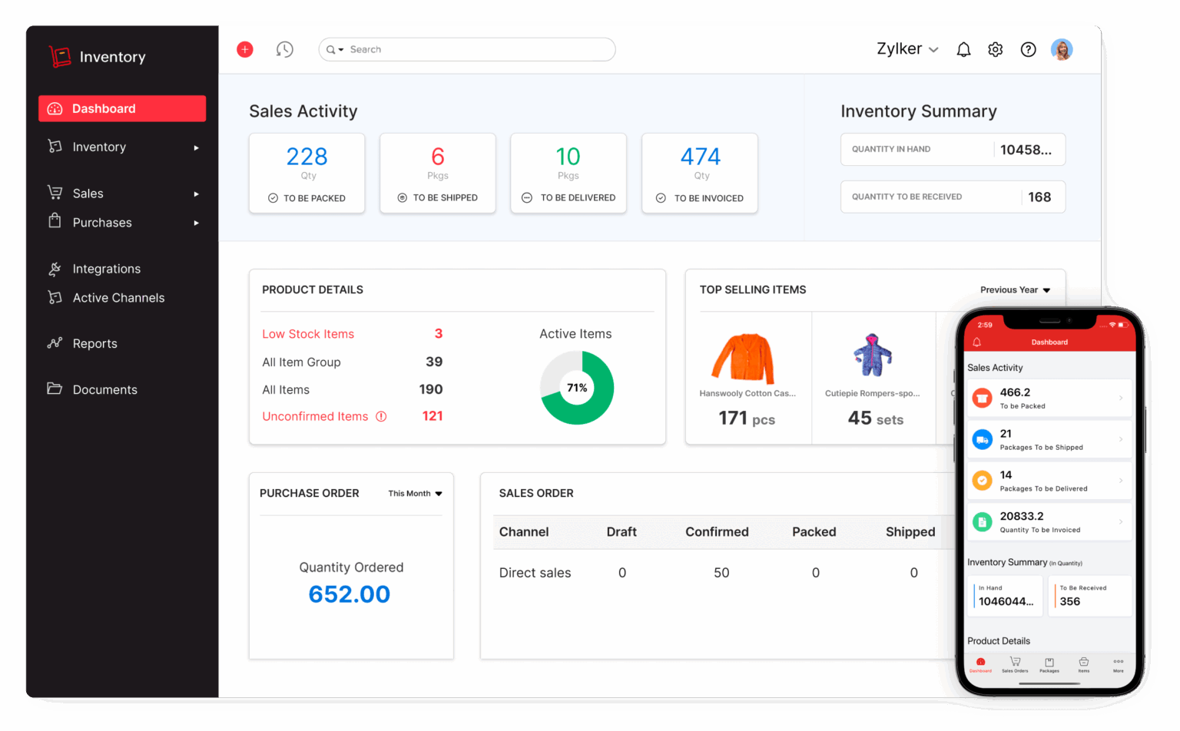Viewport: 1180px width, 731px height.
Task: Tap Packages in phone bottom bar
Action: [x=1049, y=665]
